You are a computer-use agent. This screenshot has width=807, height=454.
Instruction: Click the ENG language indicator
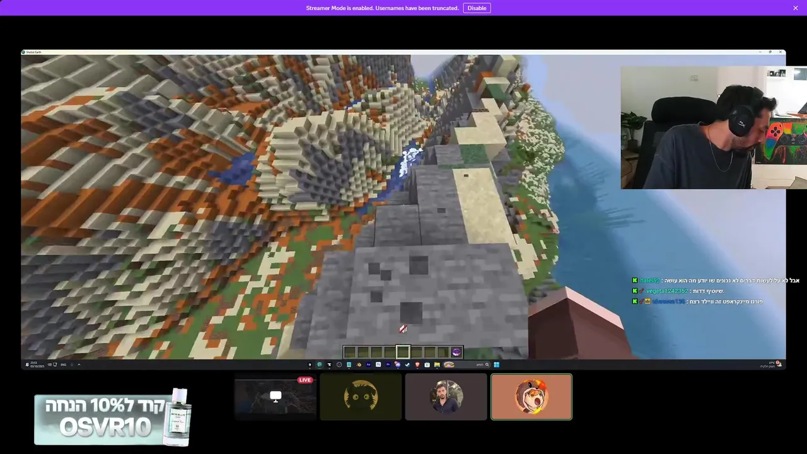click(63, 364)
